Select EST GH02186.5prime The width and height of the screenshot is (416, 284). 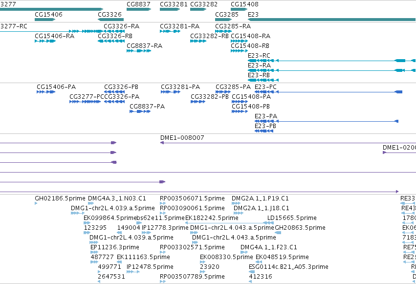60,198
